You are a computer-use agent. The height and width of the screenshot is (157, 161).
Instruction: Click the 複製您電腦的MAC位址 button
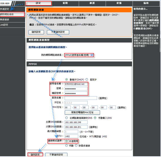82,112
